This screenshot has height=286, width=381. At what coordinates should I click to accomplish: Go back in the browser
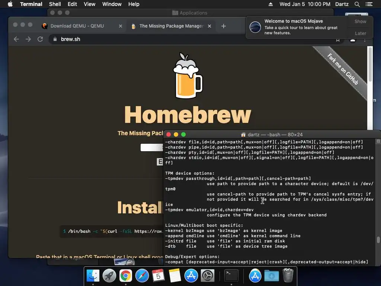point(16,39)
